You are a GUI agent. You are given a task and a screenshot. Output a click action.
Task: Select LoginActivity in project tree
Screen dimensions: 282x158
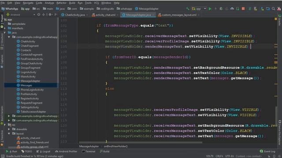(28, 72)
